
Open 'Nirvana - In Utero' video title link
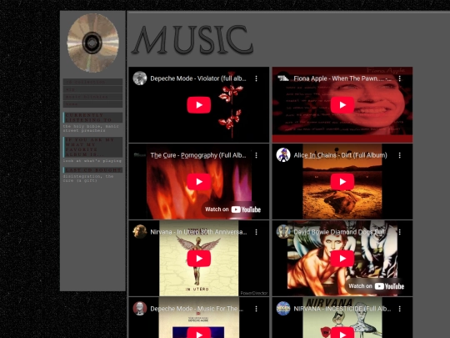[x=198, y=232]
